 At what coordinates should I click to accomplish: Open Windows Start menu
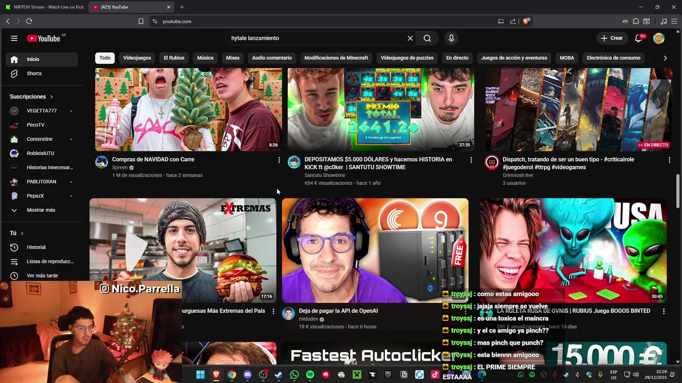200,375
